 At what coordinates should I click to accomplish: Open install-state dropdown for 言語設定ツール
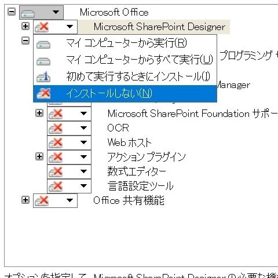coord(83,186)
